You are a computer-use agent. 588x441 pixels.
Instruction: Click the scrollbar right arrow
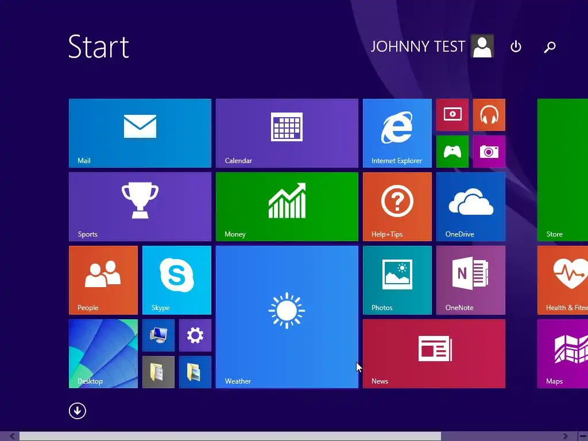565,436
